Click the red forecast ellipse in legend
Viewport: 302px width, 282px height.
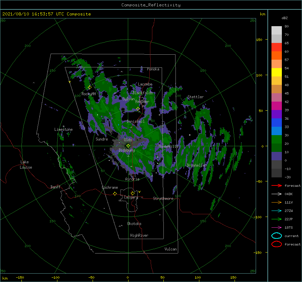[276, 244]
